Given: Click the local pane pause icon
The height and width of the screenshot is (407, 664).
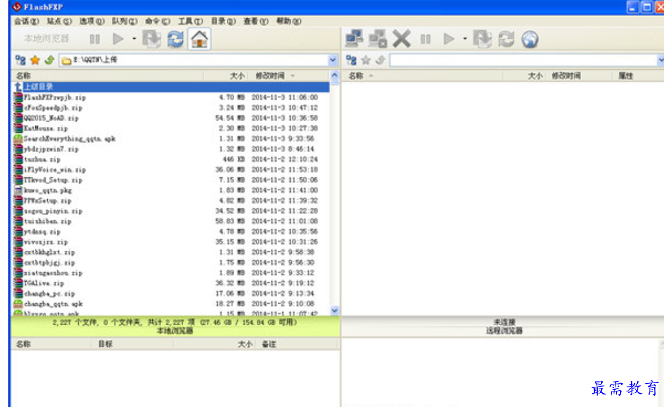Looking at the screenshot, I should coord(95,39).
